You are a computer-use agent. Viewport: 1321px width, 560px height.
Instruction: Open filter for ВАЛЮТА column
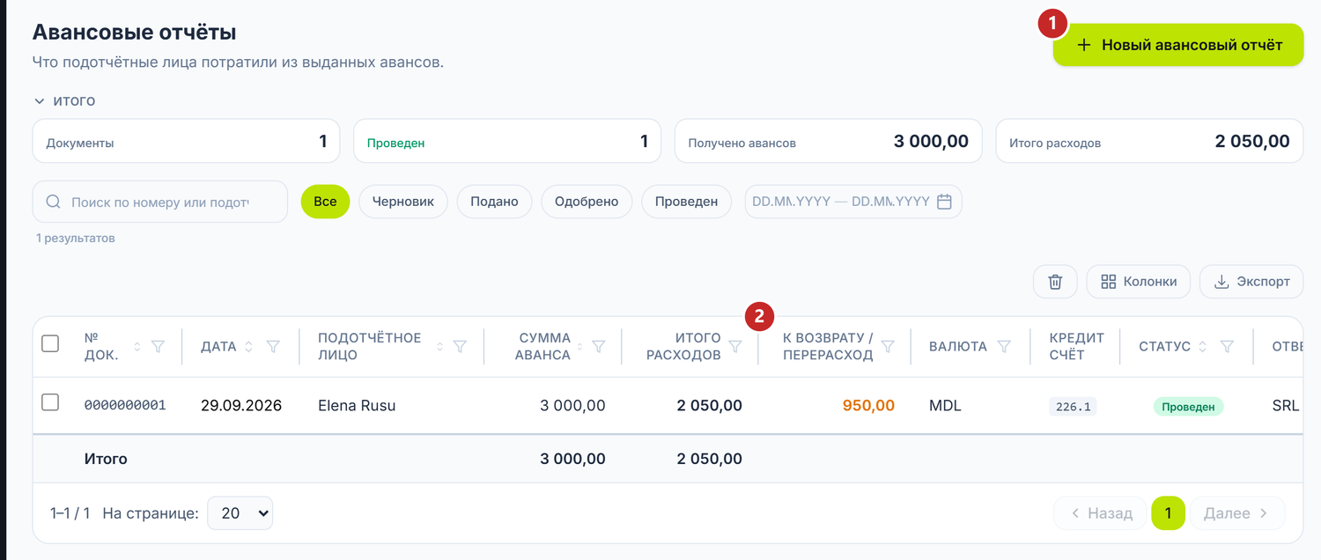click(x=1004, y=347)
